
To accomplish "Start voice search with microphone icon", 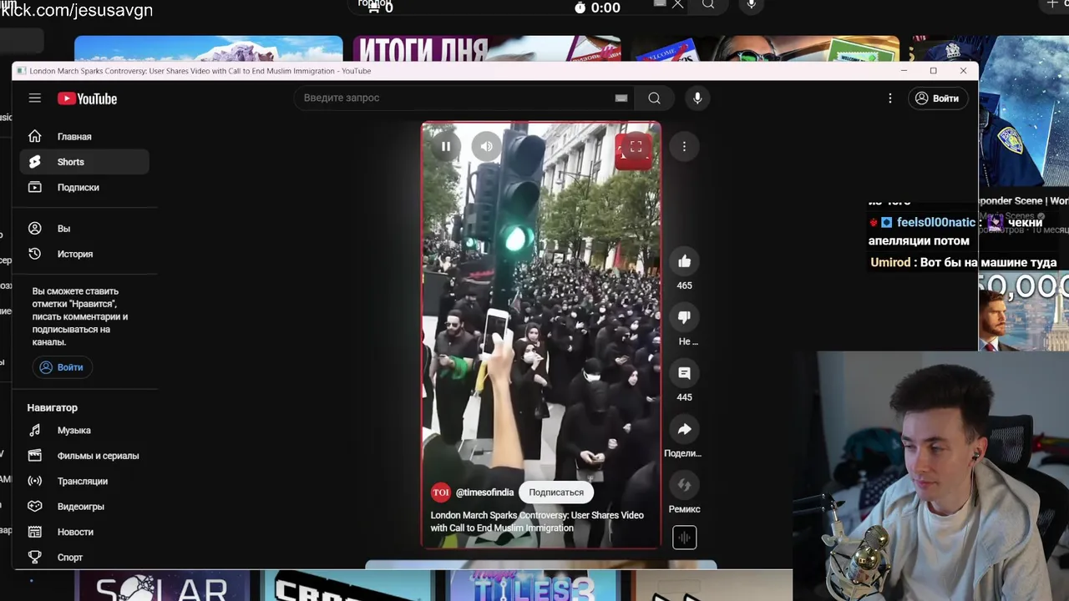I will tap(697, 98).
